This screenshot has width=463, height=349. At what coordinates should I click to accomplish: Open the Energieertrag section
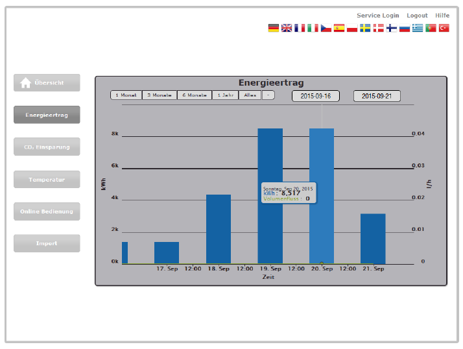tap(47, 115)
